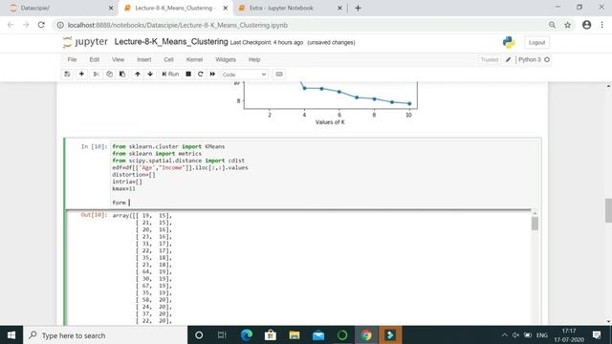This screenshot has width=612, height=344.
Task: Run the current cell
Action: click(170, 75)
